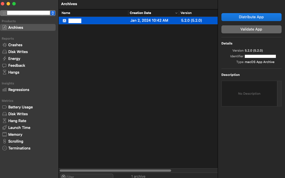Image resolution: width=285 pixels, height=178 pixels.
Task: Click the green zoom window button
Action: point(14,4)
